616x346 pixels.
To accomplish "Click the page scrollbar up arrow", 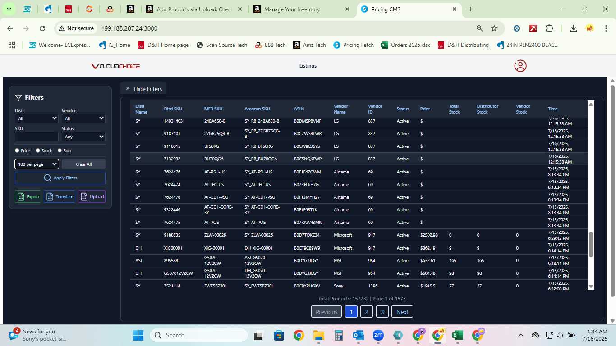I will point(612,81).
